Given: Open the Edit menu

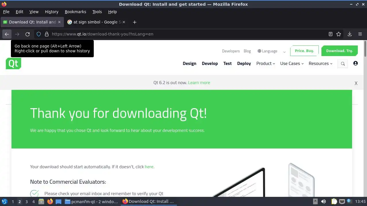Looking at the screenshot, I should coord(19,12).
